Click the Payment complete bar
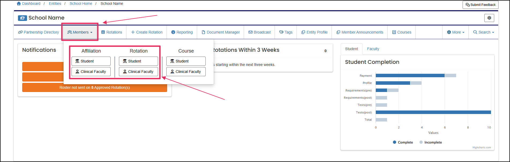 tap(410, 76)
